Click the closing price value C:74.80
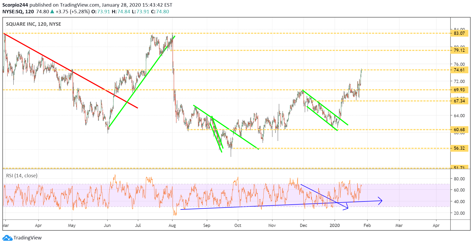Image resolution: width=473 pixels, height=245 pixels. [x=160, y=12]
